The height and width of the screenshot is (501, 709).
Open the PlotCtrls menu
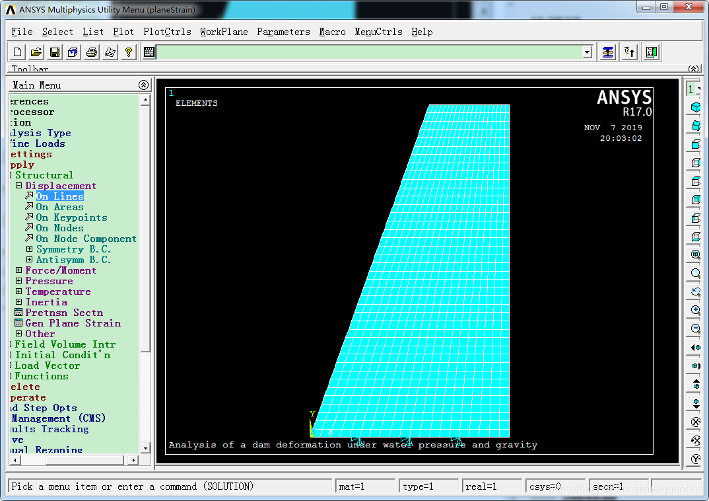pyautogui.click(x=167, y=32)
